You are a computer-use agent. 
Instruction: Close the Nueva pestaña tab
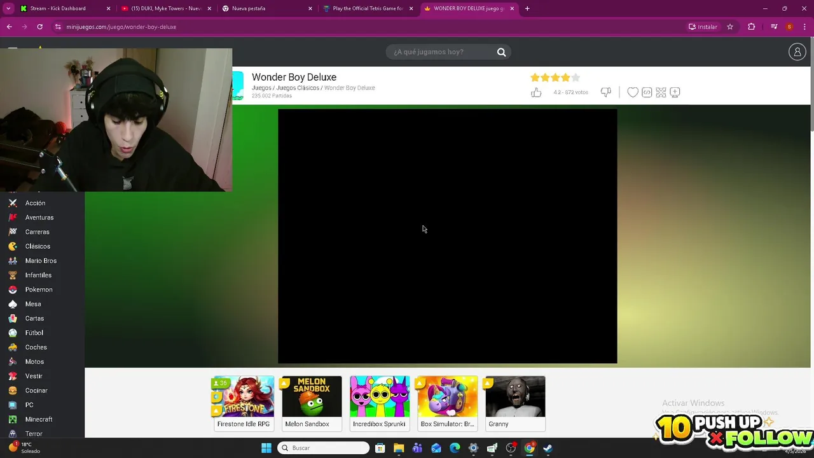coord(310,8)
